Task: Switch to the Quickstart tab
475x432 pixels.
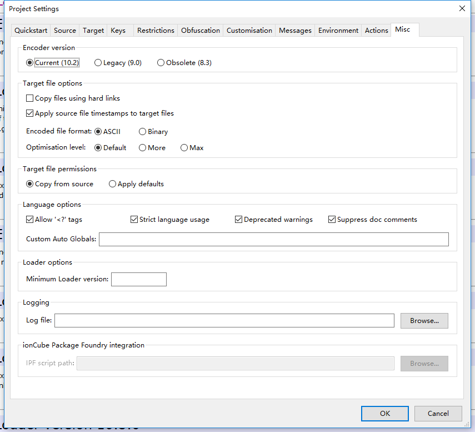Action: [x=30, y=31]
